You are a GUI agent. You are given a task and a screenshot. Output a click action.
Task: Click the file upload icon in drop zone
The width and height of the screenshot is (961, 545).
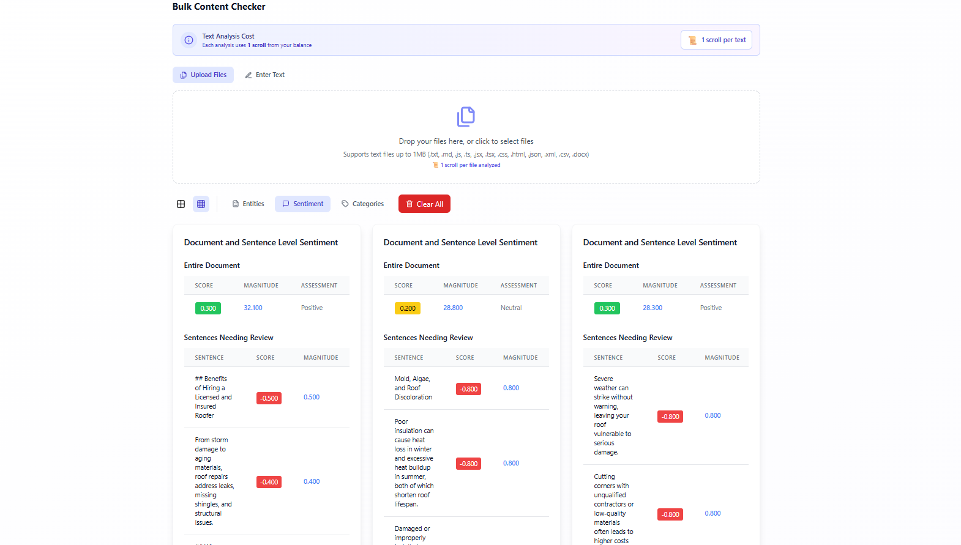pyautogui.click(x=466, y=117)
